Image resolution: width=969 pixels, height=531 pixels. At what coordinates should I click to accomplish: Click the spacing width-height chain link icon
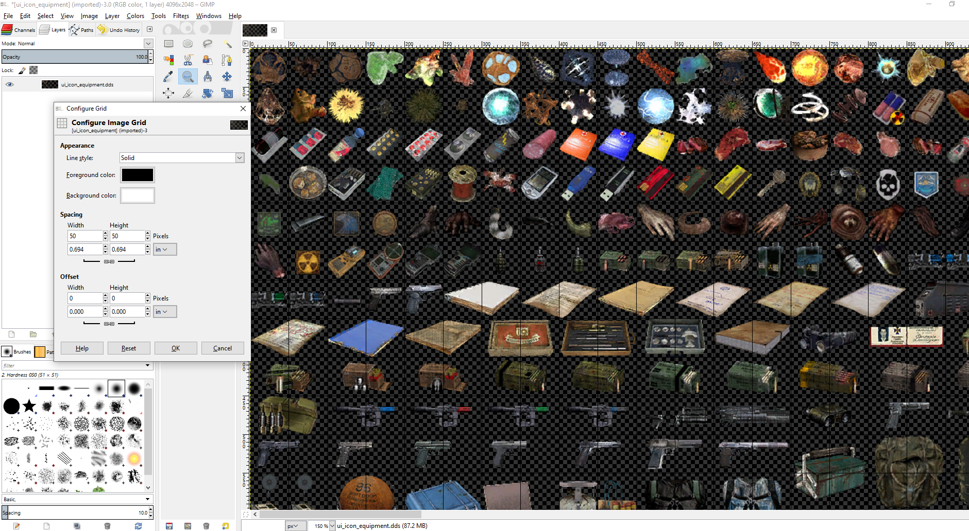pyautogui.click(x=109, y=261)
